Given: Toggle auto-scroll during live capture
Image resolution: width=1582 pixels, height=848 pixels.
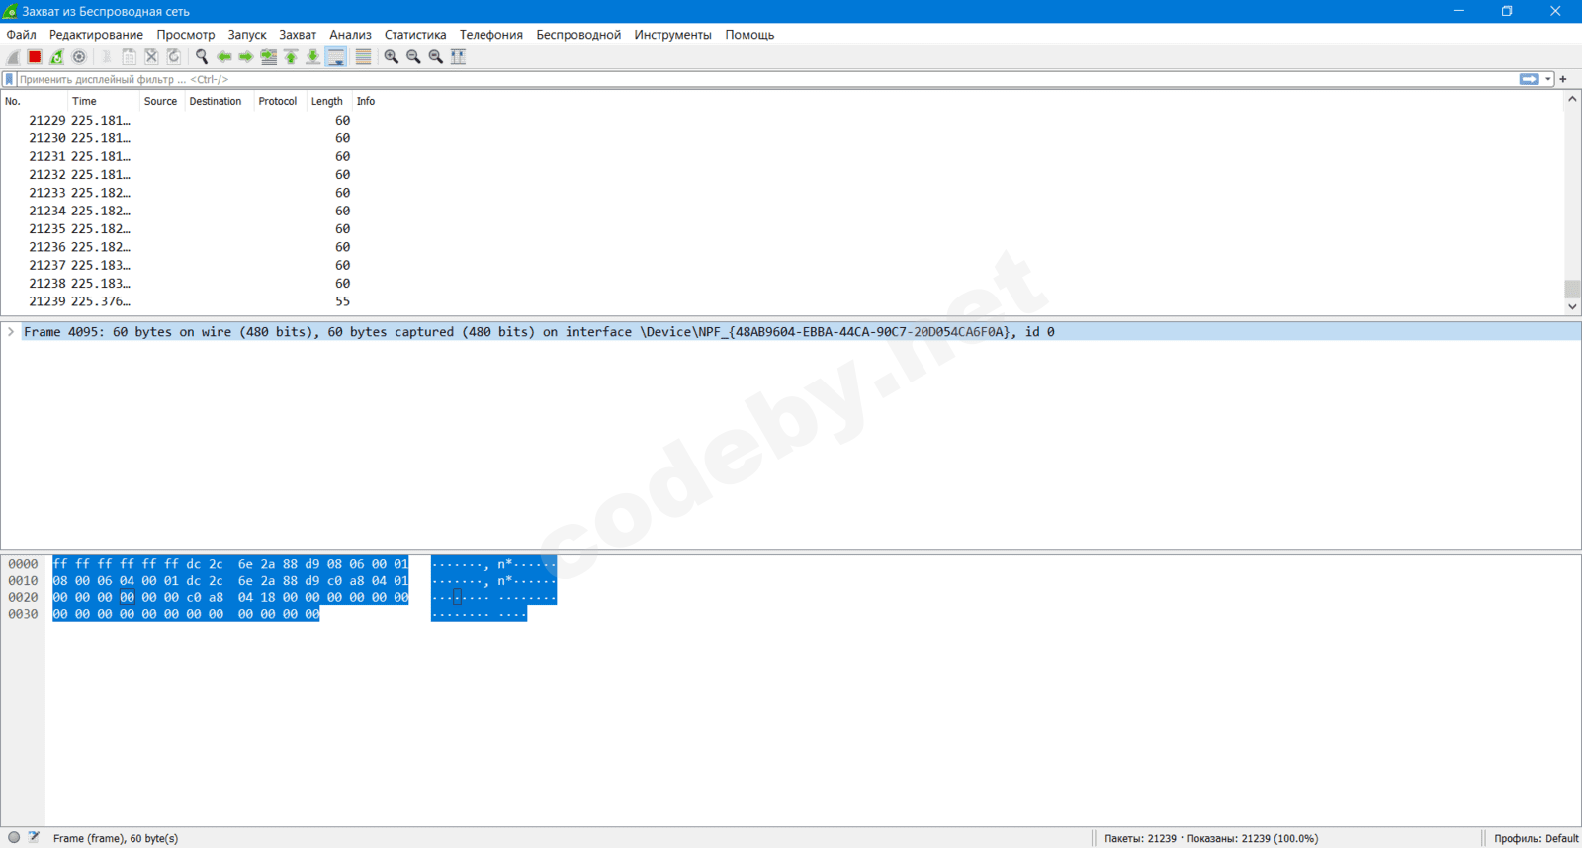Looking at the screenshot, I should click(x=336, y=57).
